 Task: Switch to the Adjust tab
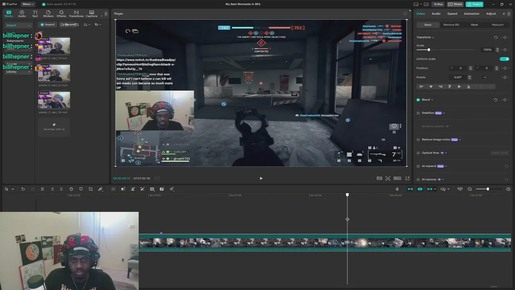(491, 14)
